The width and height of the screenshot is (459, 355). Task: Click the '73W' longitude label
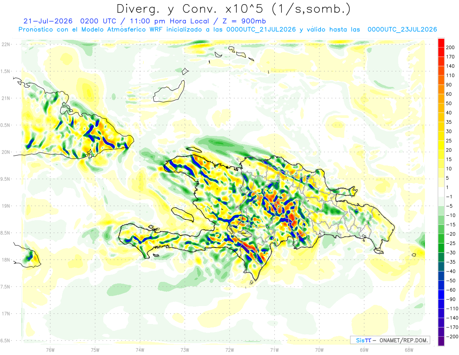pos(185,350)
